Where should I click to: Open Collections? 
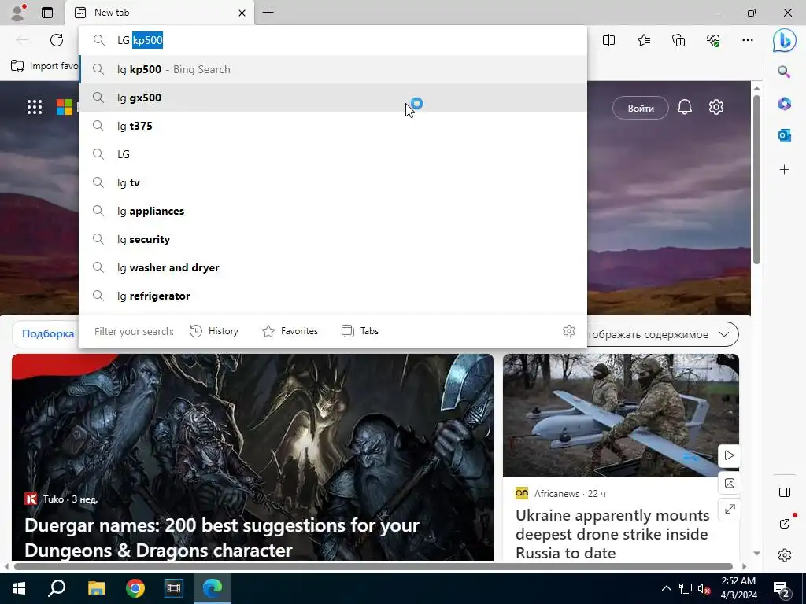(x=678, y=40)
